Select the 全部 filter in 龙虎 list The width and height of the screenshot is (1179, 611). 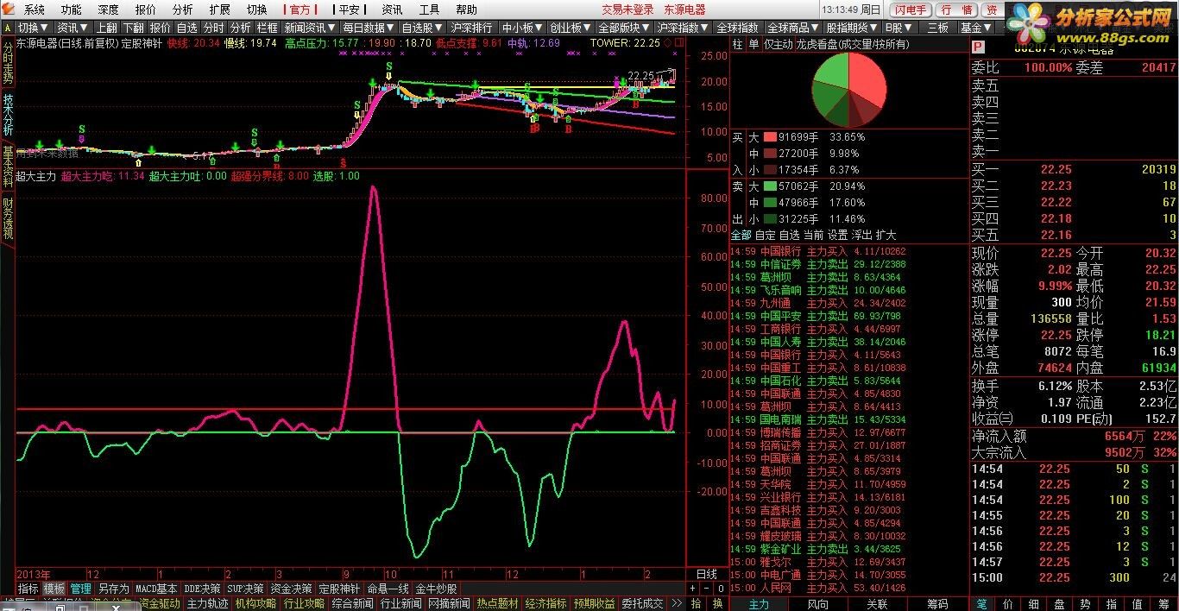[741, 235]
